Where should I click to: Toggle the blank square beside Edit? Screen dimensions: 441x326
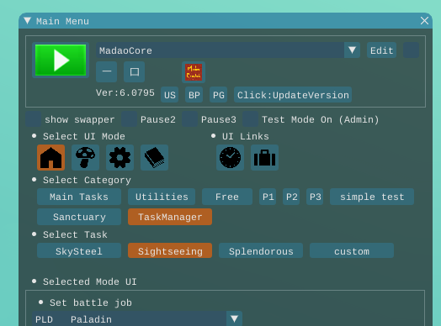click(412, 50)
